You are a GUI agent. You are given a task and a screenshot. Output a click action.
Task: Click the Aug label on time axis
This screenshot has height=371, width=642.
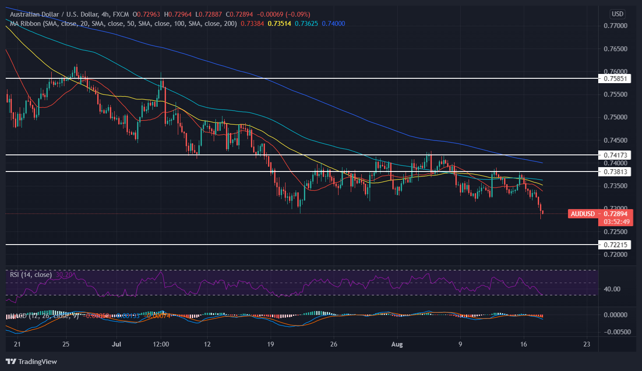pos(397,344)
